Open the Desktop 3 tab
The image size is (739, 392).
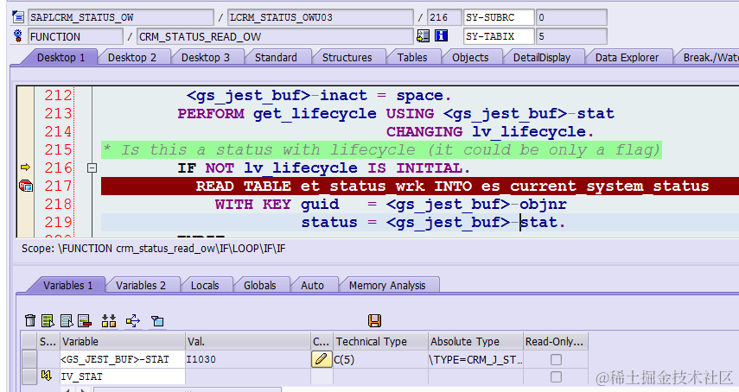click(x=206, y=57)
